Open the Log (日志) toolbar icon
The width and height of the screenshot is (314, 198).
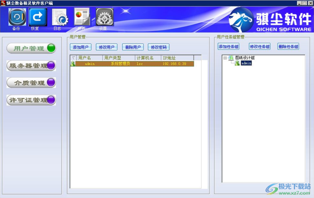click(x=60, y=17)
